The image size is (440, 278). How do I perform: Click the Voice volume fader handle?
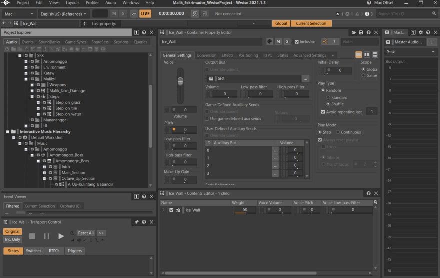coord(180,81)
